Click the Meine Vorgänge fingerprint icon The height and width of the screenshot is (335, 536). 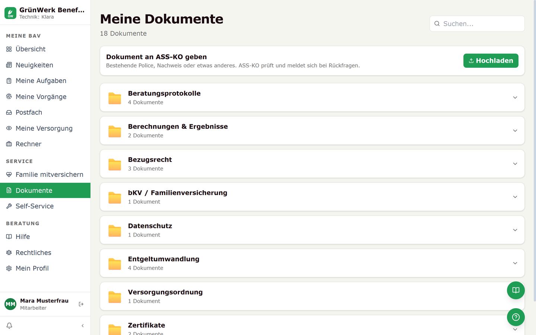coord(9,97)
